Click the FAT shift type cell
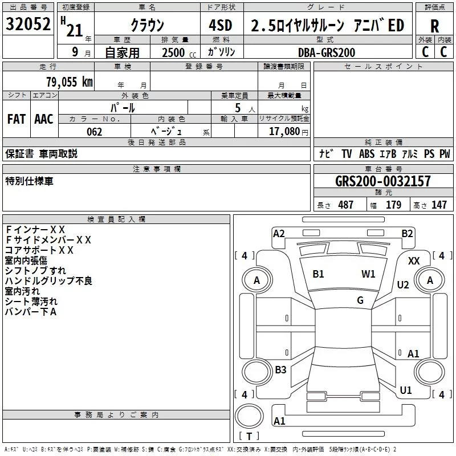 coord(16,119)
